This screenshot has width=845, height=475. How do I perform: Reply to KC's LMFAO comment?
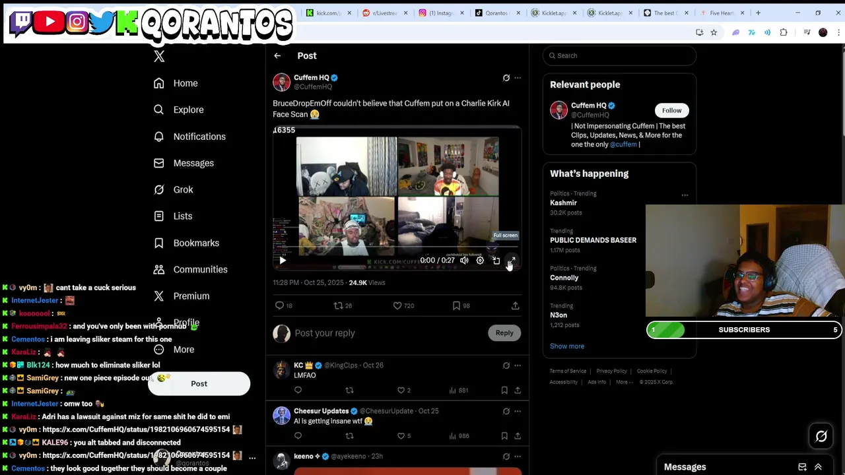[298, 390]
